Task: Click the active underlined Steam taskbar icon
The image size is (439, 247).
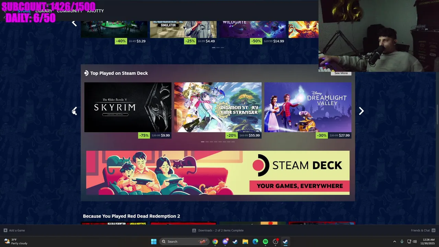Action: 285,242
